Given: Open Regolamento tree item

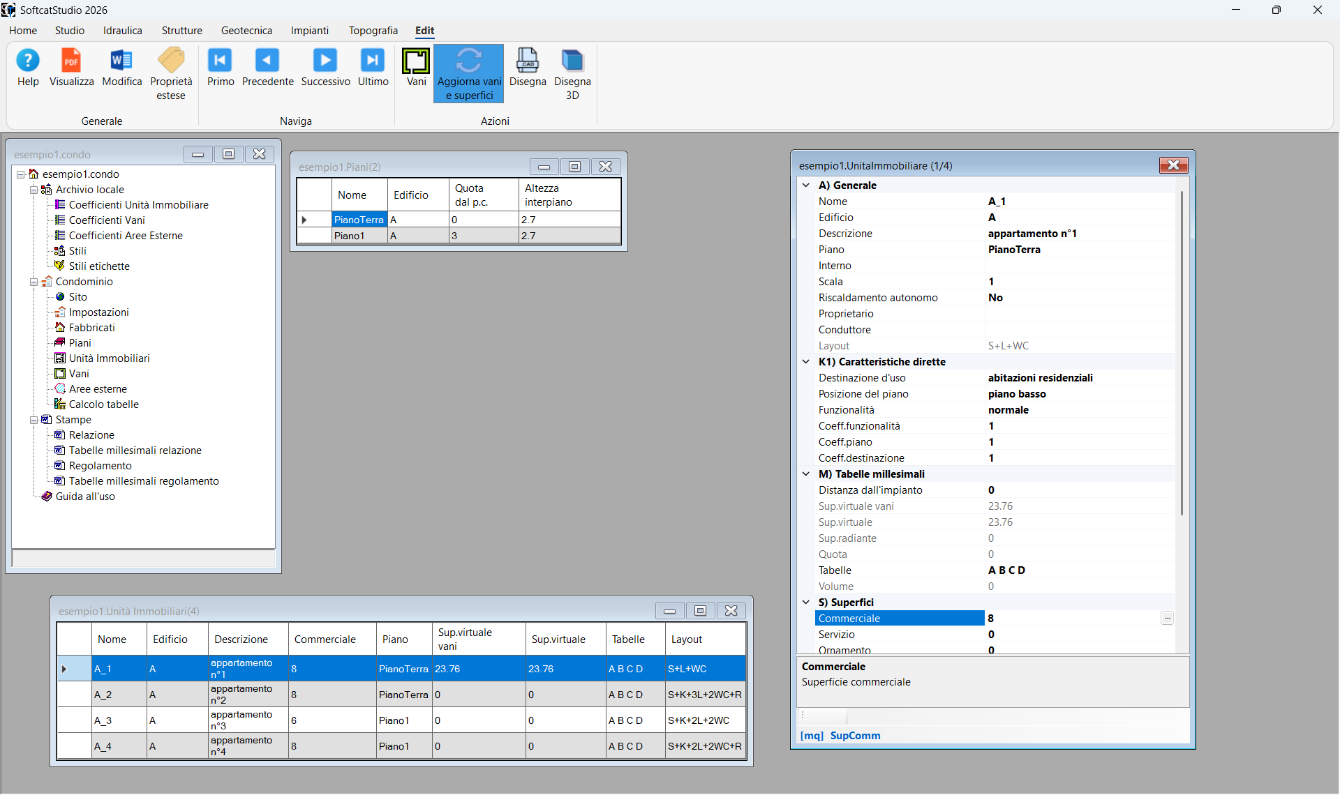Looking at the screenshot, I should pos(100,466).
